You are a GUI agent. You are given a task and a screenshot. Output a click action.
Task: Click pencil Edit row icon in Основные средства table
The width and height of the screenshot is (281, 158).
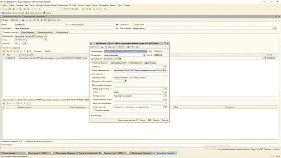click(x=11, y=51)
